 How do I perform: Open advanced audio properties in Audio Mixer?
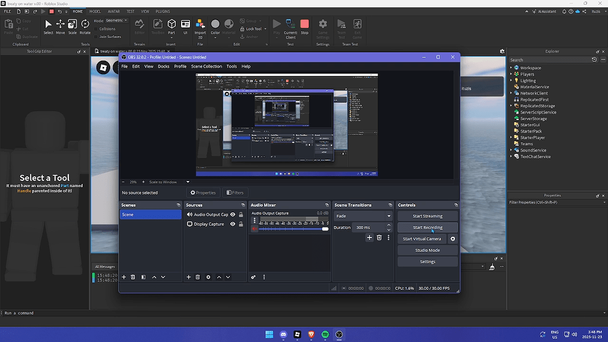253,277
